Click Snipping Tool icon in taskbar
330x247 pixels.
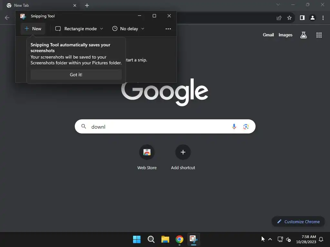194,239
